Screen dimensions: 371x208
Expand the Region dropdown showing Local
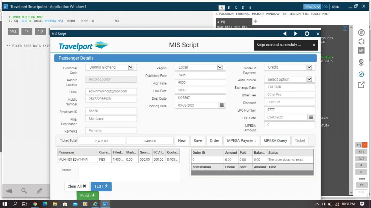(x=220, y=67)
